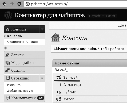Open the Комментарии menu
This screenshot has width=127, height=103.
(23, 98)
